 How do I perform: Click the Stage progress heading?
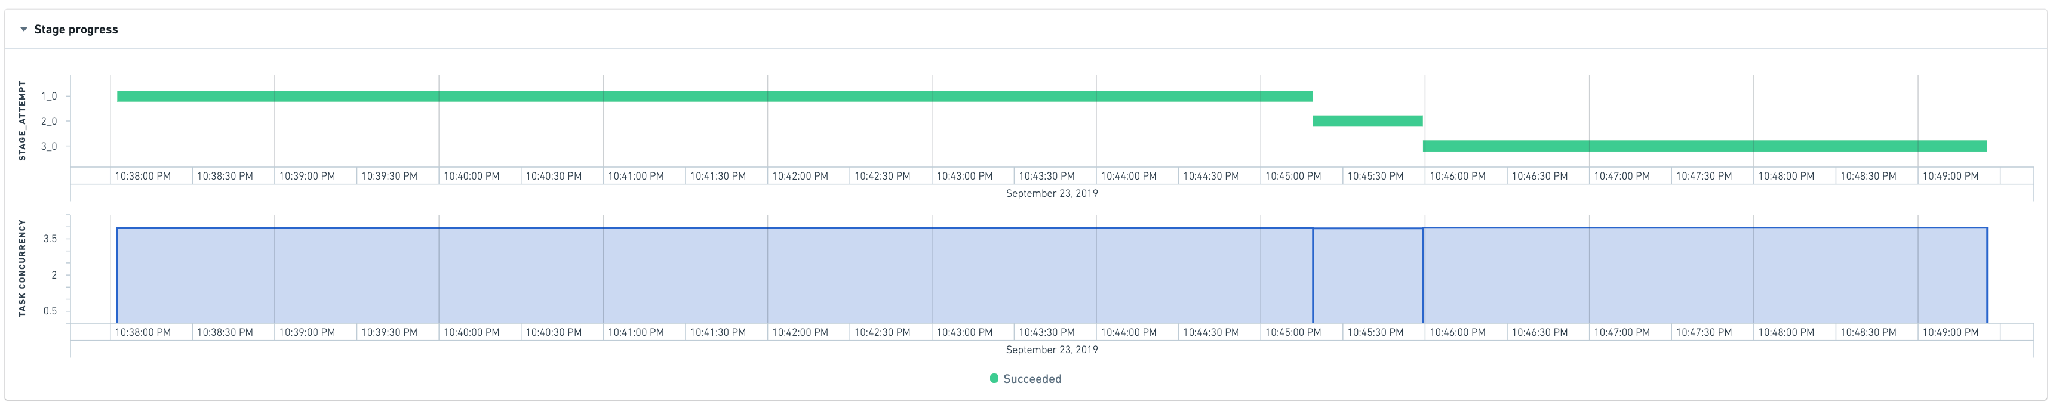pyautogui.click(x=76, y=29)
